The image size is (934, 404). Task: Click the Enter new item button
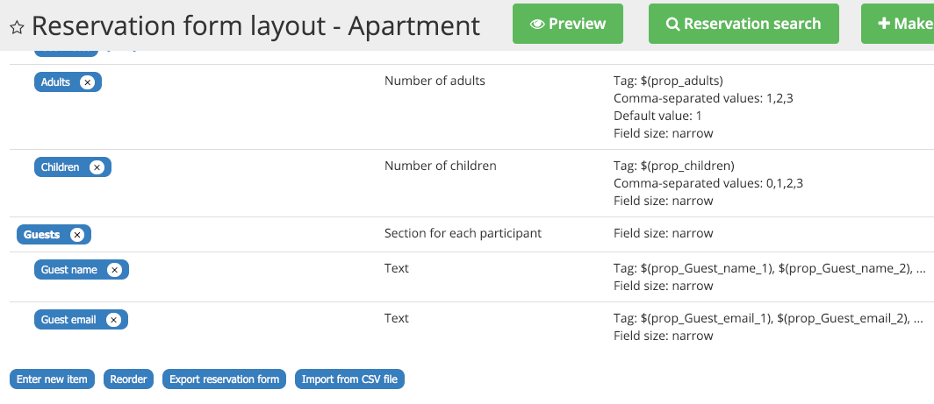pos(52,379)
